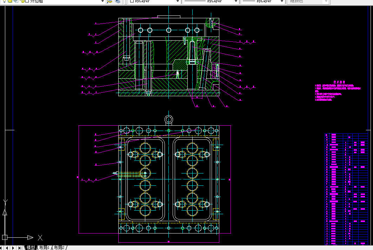Switch to the 模型 tab
This screenshot has height=250, width=373.
tap(31, 248)
